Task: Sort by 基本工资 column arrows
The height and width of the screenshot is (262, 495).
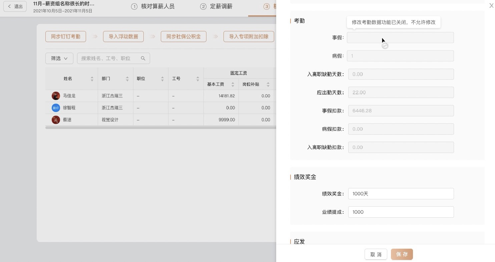Action: click(233, 84)
